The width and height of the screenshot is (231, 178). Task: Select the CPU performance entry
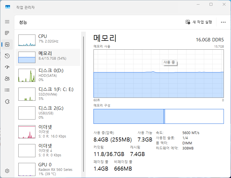pos(48,40)
